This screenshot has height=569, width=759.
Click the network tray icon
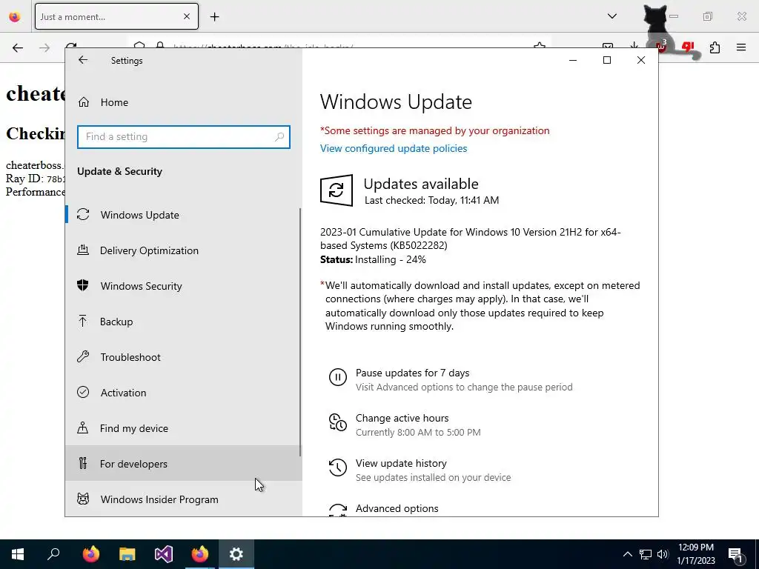(646, 554)
